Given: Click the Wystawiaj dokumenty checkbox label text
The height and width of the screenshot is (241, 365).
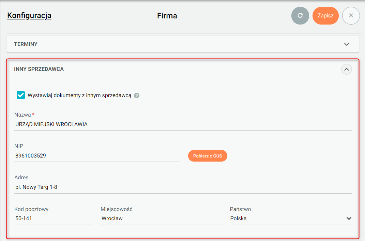Looking at the screenshot, I should pyautogui.click(x=79, y=95).
